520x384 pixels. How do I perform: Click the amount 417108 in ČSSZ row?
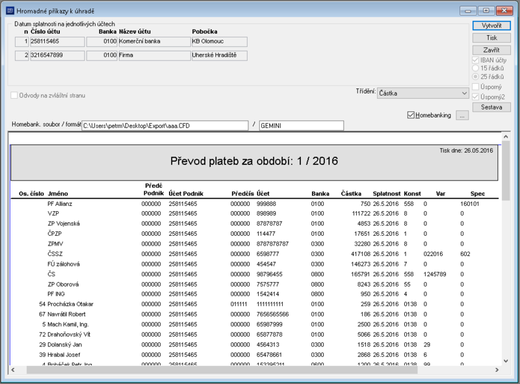tap(361, 254)
